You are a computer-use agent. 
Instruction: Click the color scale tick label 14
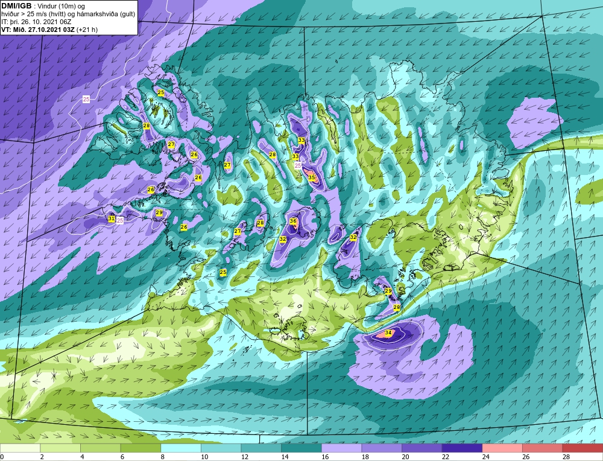285,457
